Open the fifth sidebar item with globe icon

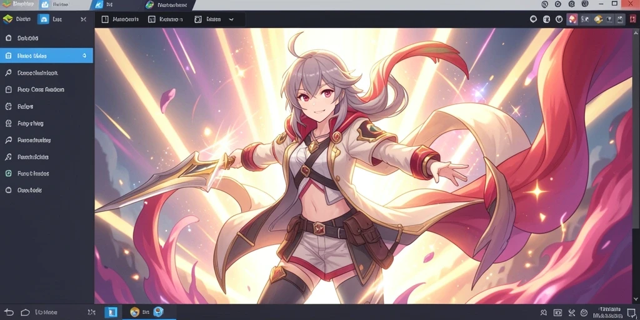[x=46, y=106]
